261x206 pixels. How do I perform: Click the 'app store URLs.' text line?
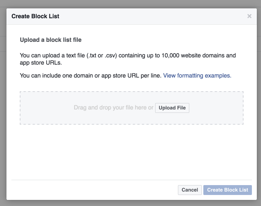click(41, 63)
